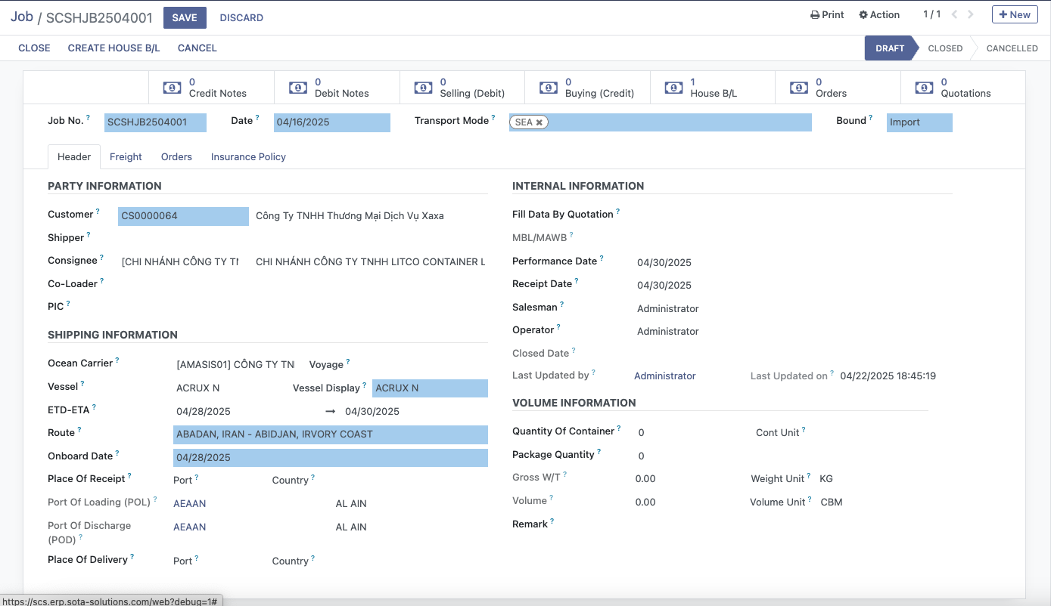The width and height of the screenshot is (1051, 606).
Task: Edit the Route field text
Action: 330,434
